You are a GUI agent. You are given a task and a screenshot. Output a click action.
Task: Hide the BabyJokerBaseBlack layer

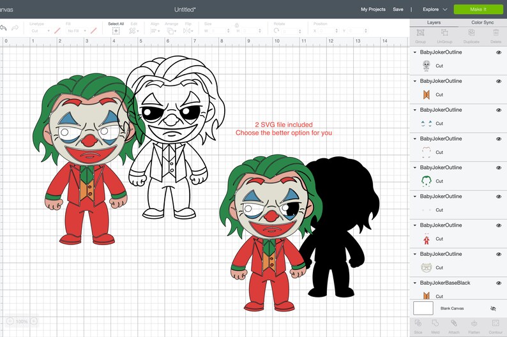[x=499, y=283]
